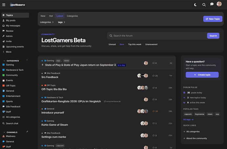Open Off-Topic Bla Bla Bla topic
The height and width of the screenshot is (149, 227).
coord(54,89)
